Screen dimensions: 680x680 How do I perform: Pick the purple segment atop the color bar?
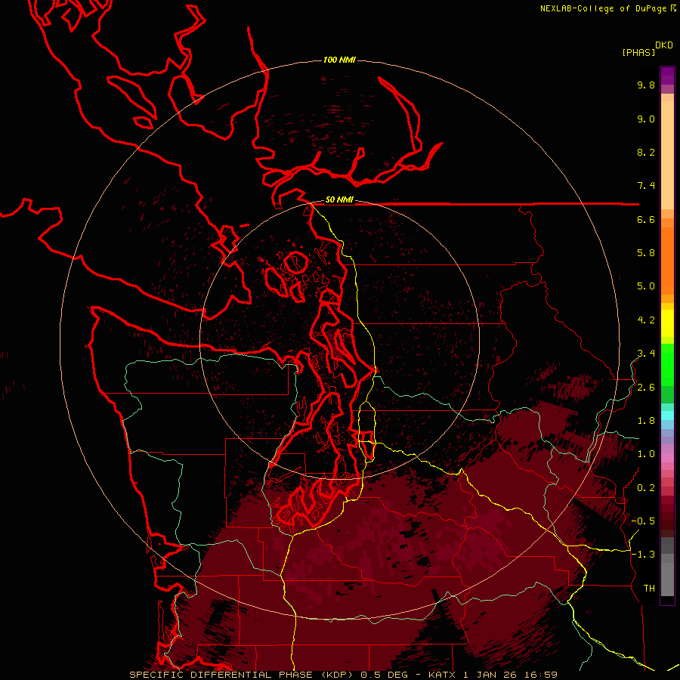(x=667, y=76)
